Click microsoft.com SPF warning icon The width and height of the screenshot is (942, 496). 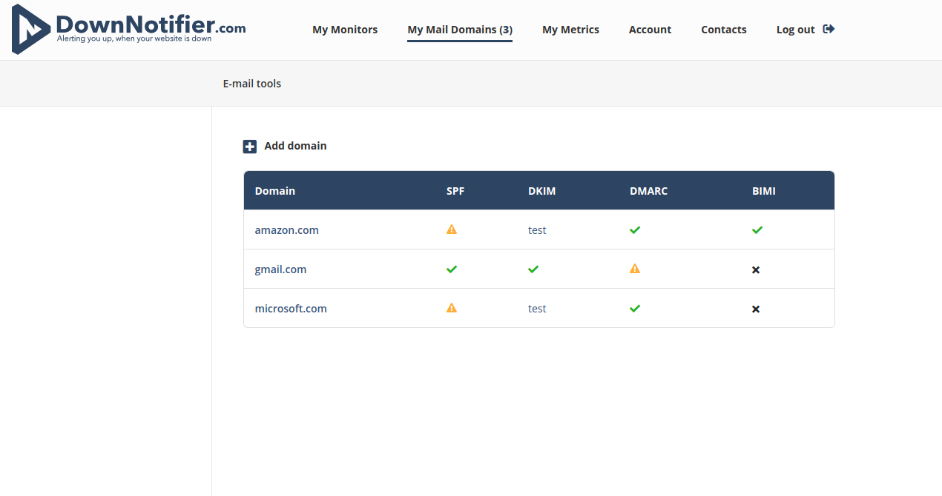(x=452, y=308)
